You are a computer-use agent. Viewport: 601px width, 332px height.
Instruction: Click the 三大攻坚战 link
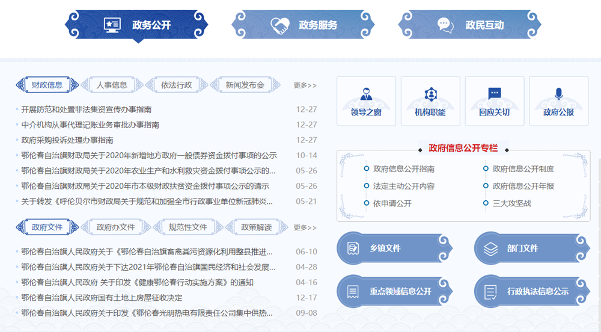tap(511, 203)
